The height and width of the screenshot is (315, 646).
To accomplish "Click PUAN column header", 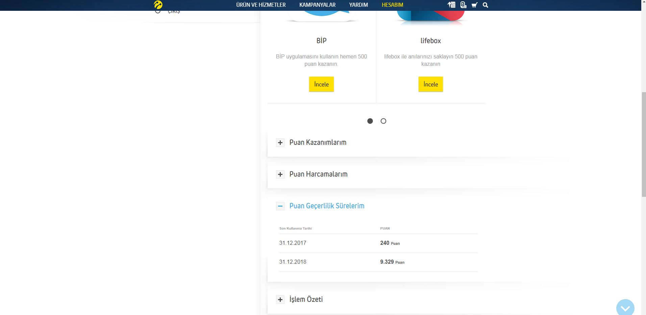I will [385, 229].
